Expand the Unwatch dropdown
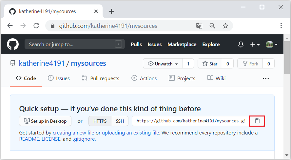 point(163,63)
